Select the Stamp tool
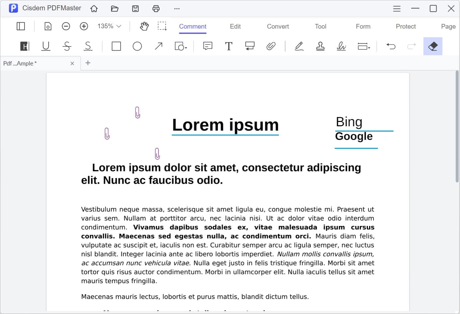Viewport: 460px width, 314px height. coord(320,46)
